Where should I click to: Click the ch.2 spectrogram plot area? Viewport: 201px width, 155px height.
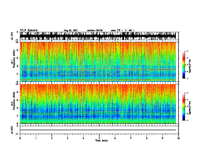pos(98,104)
